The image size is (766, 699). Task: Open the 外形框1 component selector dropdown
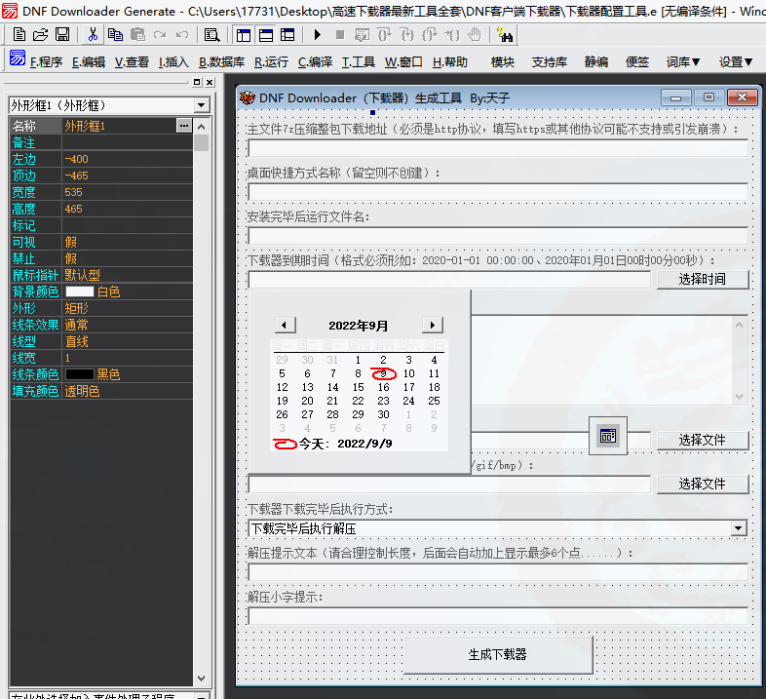(x=201, y=105)
